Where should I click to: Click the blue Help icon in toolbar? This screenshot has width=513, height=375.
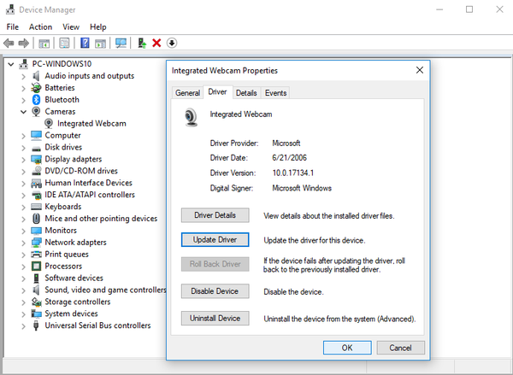click(x=85, y=43)
